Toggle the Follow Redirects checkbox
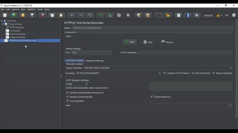 click(x=152, y=97)
